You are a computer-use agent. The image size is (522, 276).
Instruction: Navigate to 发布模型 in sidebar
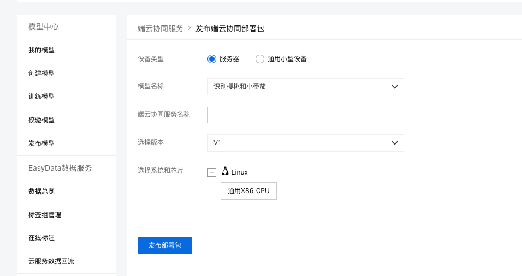pyautogui.click(x=41, y=143)
